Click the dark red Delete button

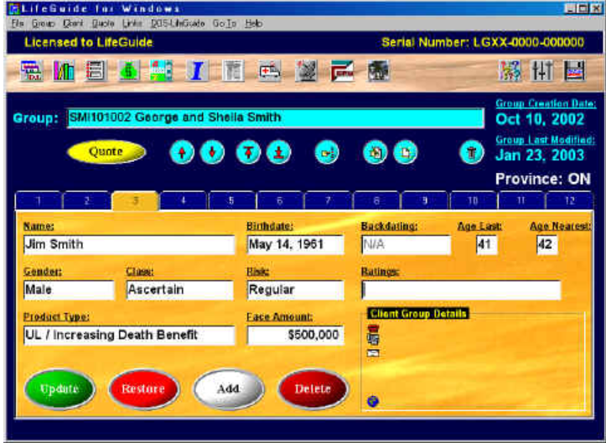click(313, 388)
